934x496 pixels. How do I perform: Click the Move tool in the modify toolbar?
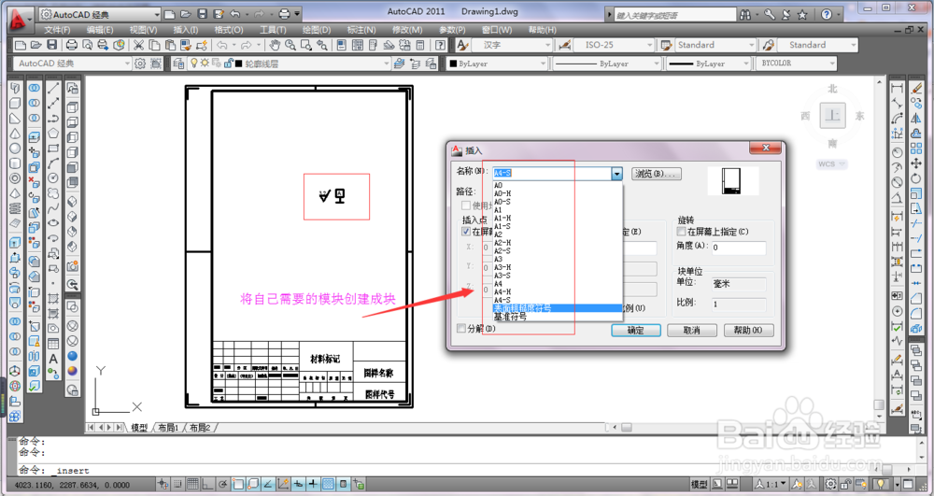tap(916, 163)
